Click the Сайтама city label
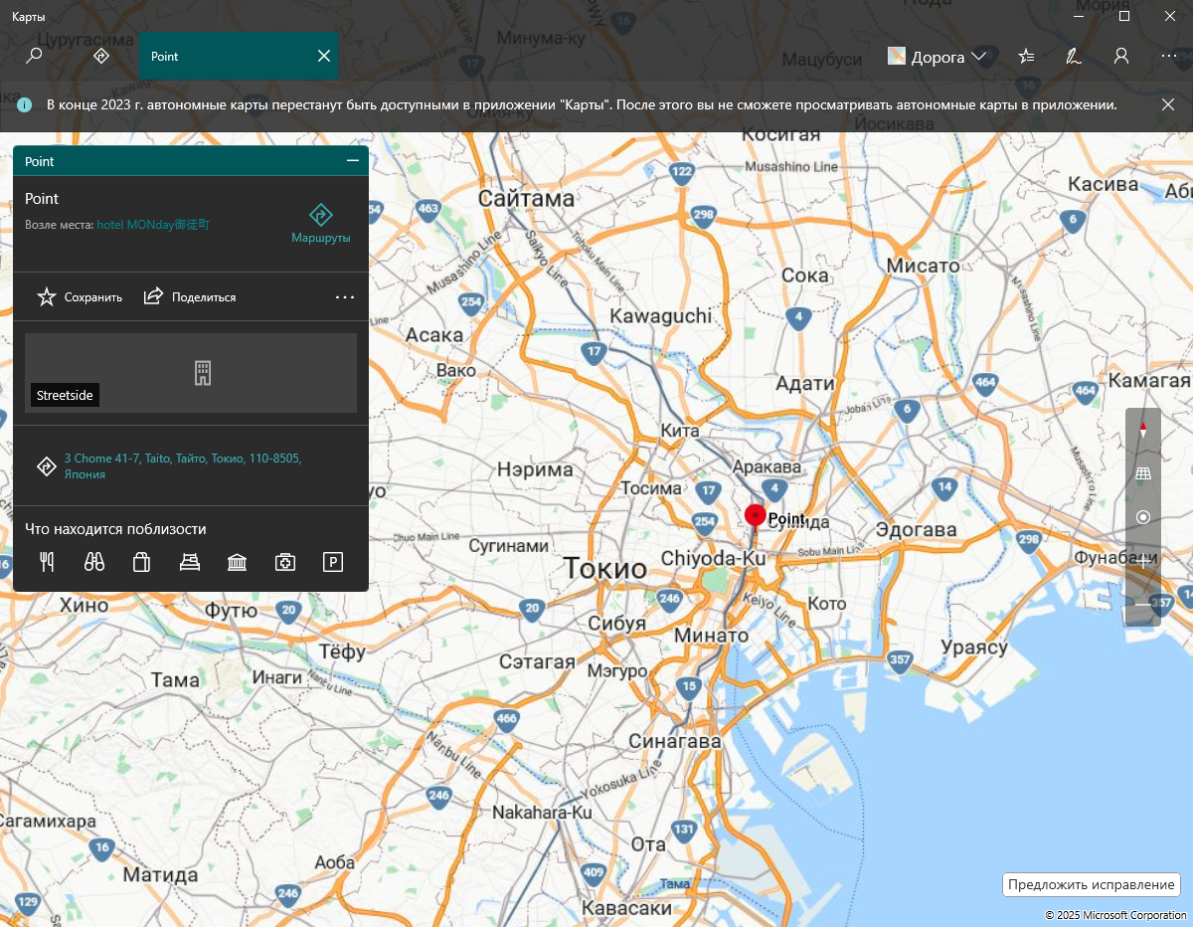This screenshot has width=1193, height=927. pos(526,198)
